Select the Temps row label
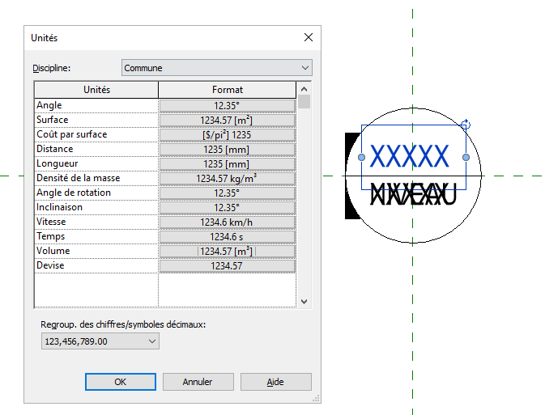 pos(51,236)
